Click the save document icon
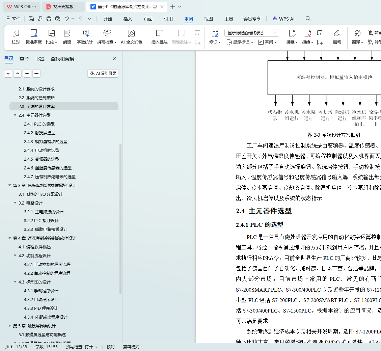The image size is (381, 351). tap(31, 19)
